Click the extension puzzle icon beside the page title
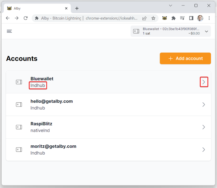217x188 pixels. (x=37, y=18)
